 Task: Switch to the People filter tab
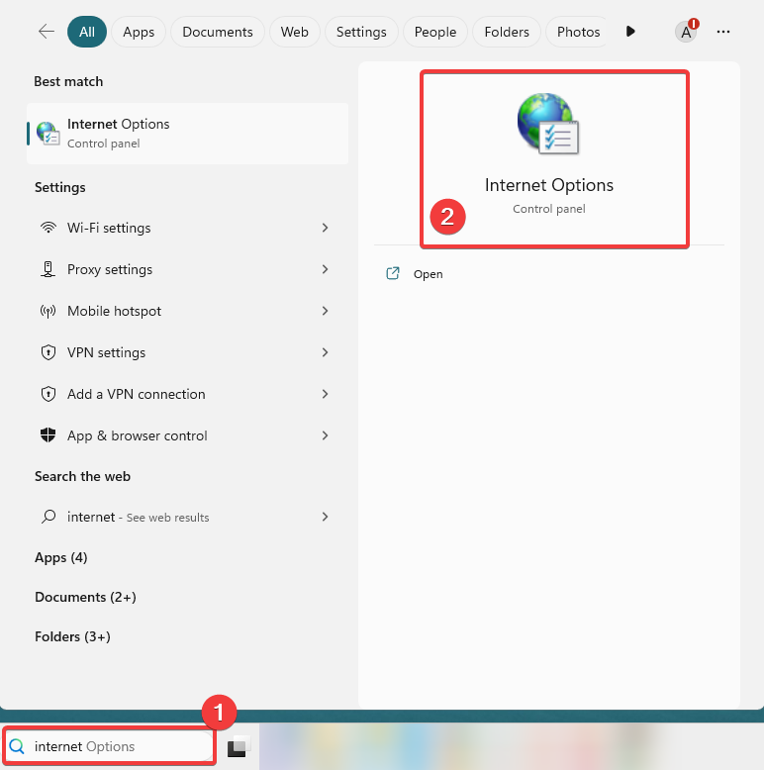click(435, 32)
